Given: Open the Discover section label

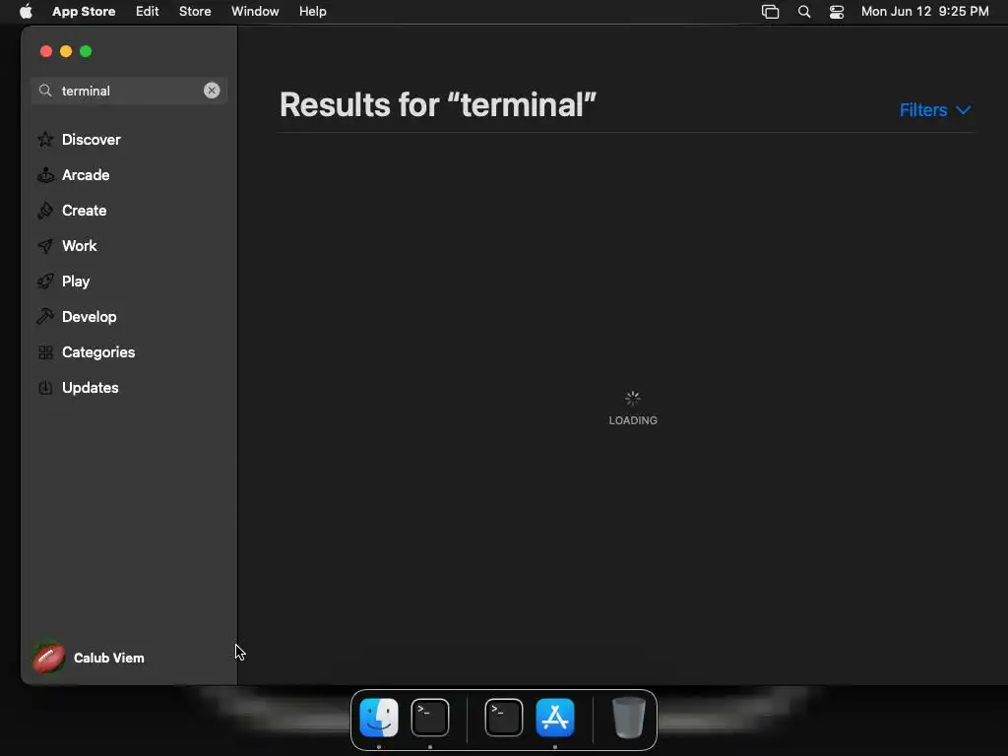Looking at the screenshot, I should [92, 140].
